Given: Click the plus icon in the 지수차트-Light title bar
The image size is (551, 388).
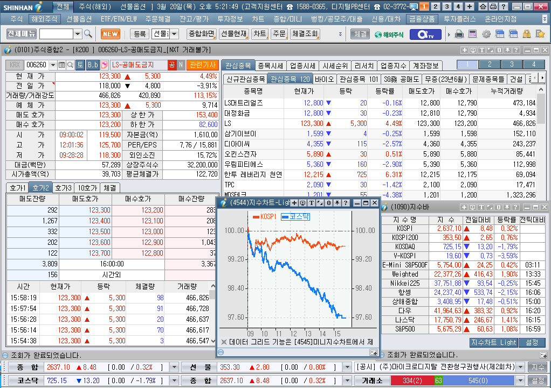Looking at the screenshot, I should click(294, 203).
